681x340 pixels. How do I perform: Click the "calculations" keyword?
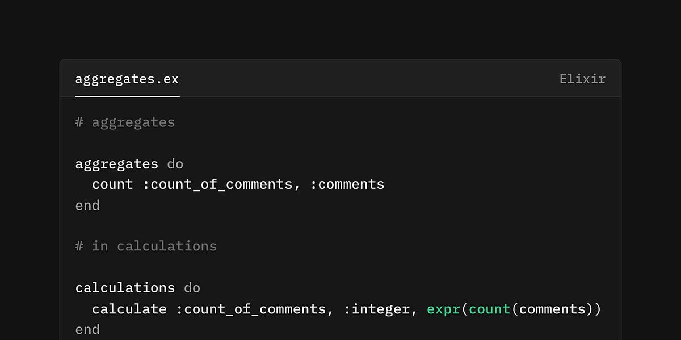[x=125, y=288]
